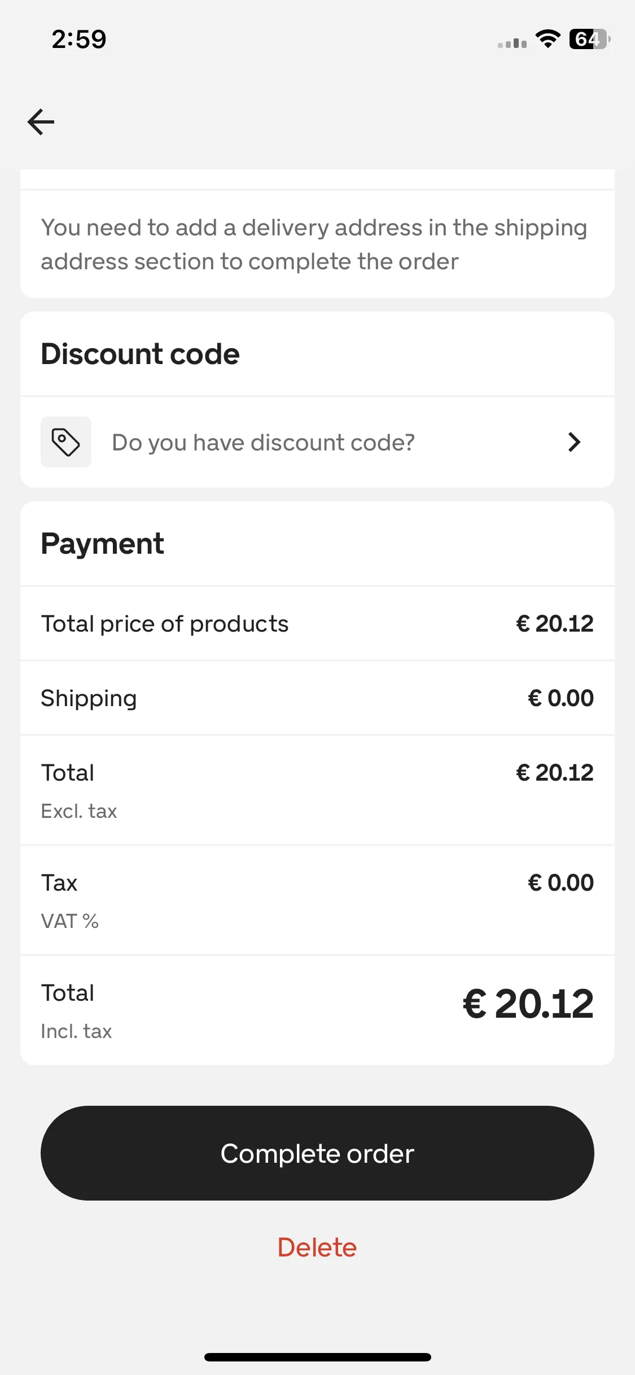Tap the Total Incl. tax label
The image size is (635, 1375).
click(x=76, y=1011)
